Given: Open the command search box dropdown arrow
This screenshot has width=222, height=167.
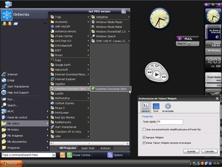Looking at the screenshot, I should 54,155.
